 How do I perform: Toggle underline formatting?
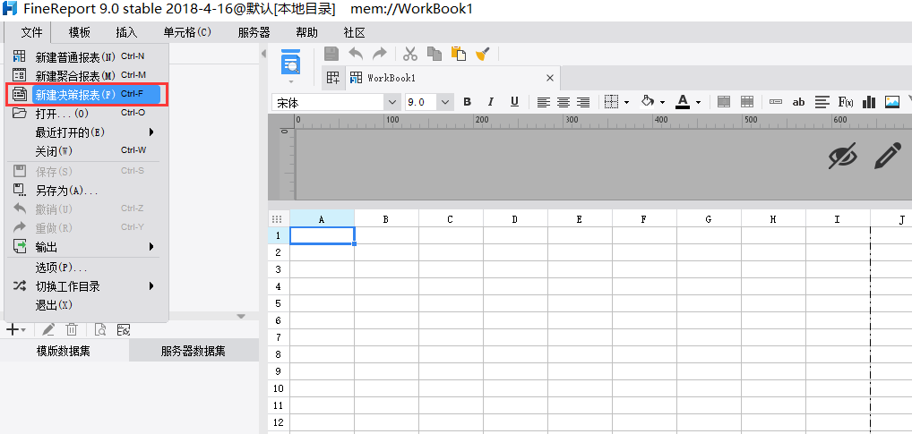click(514, 102)
